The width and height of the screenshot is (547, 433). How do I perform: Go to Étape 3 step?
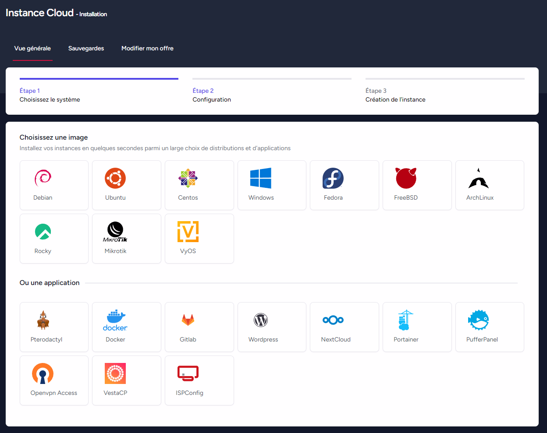[445, 91]
